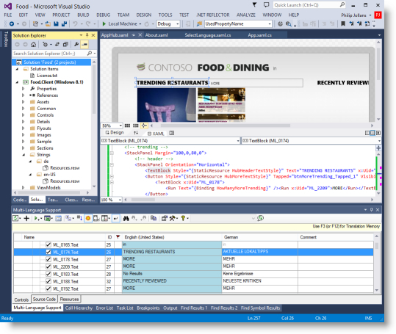The image size is (396, 334).
Task: Click the bookmark icon in main toolbar
Action: [343, 24]
